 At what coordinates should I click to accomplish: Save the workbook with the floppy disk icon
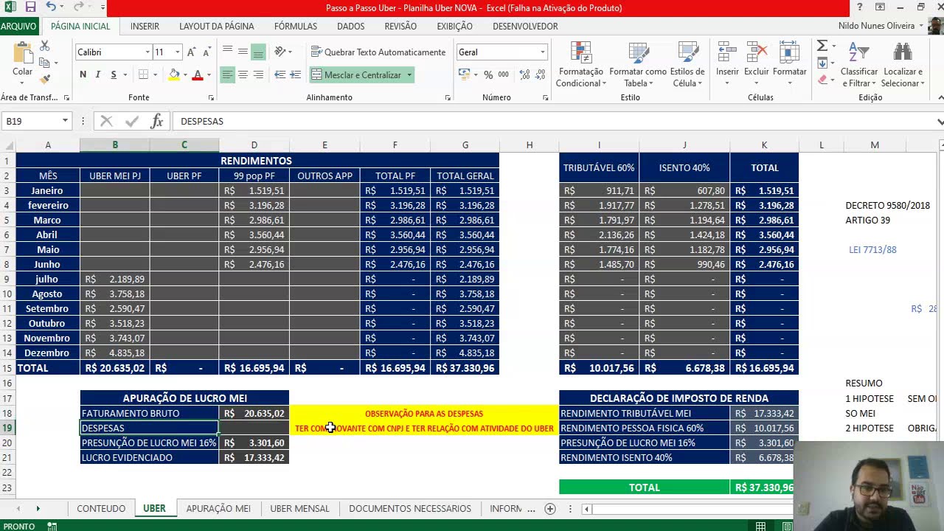[30, 7]
